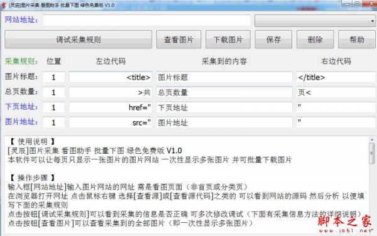This screenshot has width=377, height=236.
Task: Click the 位置 field in the 总页数量 row
Action: click(53, 92)
